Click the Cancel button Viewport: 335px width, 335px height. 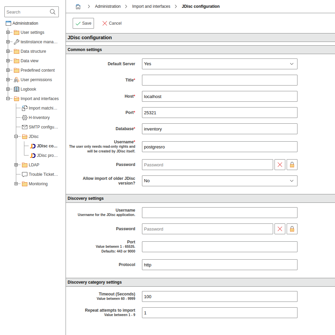[x=112, y=23]
